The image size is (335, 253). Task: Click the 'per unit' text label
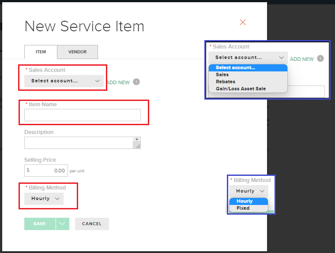(x=77, y=171)
